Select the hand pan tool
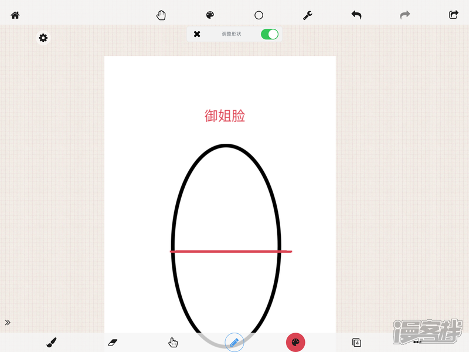 [x=161, y=15]
